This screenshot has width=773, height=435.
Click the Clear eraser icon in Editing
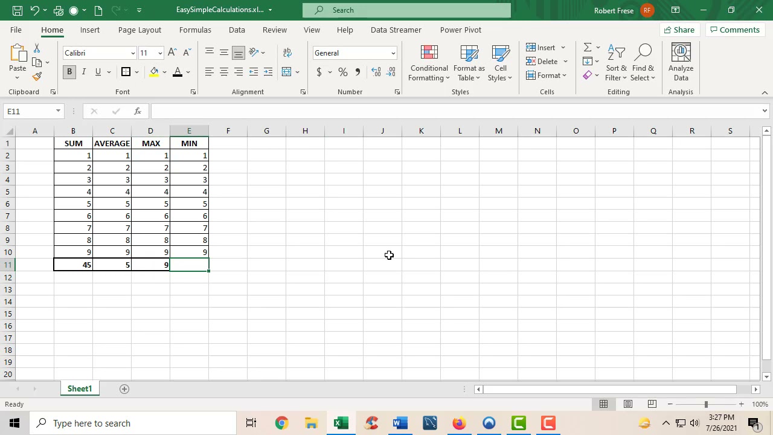coord(587,76)
